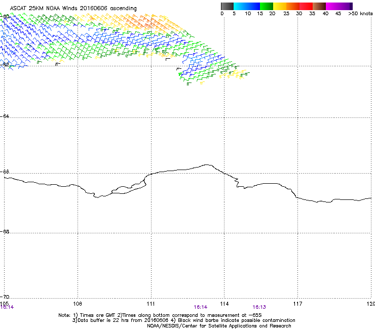Click the latitude label '-64'
Screen dimensions: 375x329
[x=5, y=116]
